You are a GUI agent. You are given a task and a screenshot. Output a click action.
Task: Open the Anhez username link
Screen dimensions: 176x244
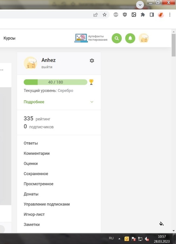[x=48, y=60]
